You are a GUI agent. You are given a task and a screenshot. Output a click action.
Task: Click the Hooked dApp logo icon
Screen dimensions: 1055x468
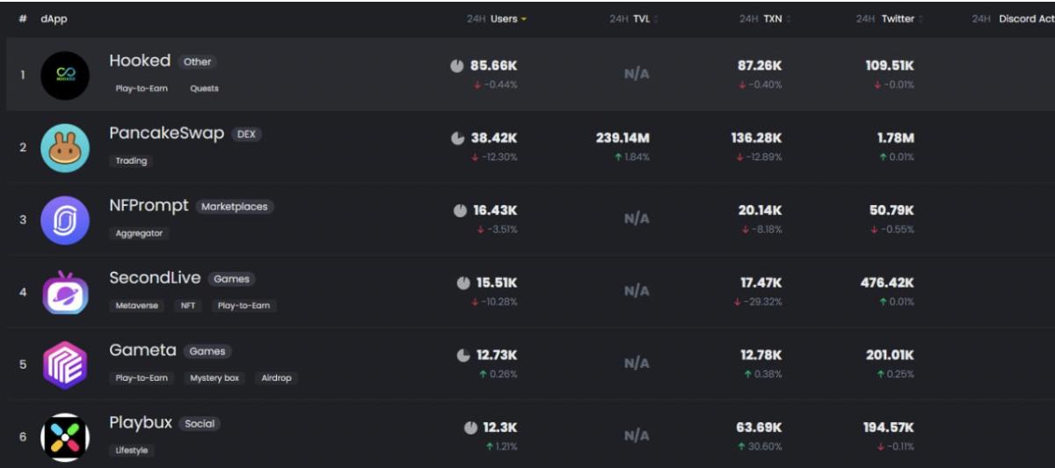[65, 76]
